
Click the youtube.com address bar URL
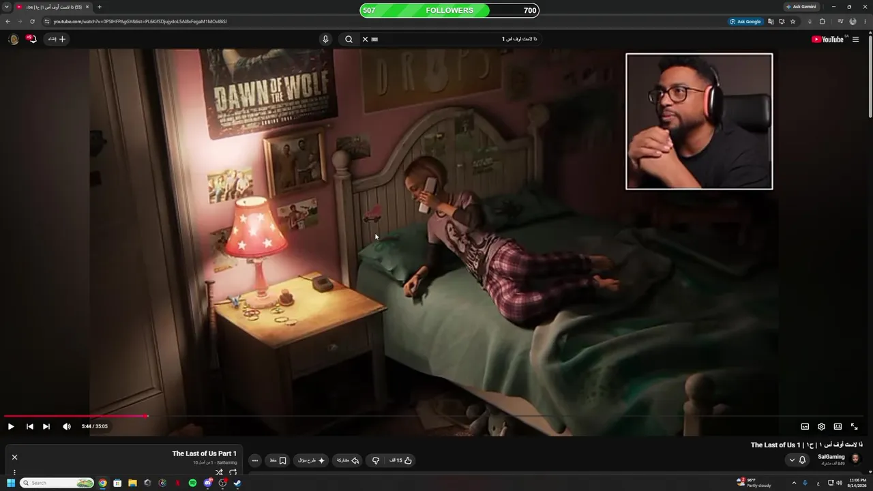tap(140, 21)
